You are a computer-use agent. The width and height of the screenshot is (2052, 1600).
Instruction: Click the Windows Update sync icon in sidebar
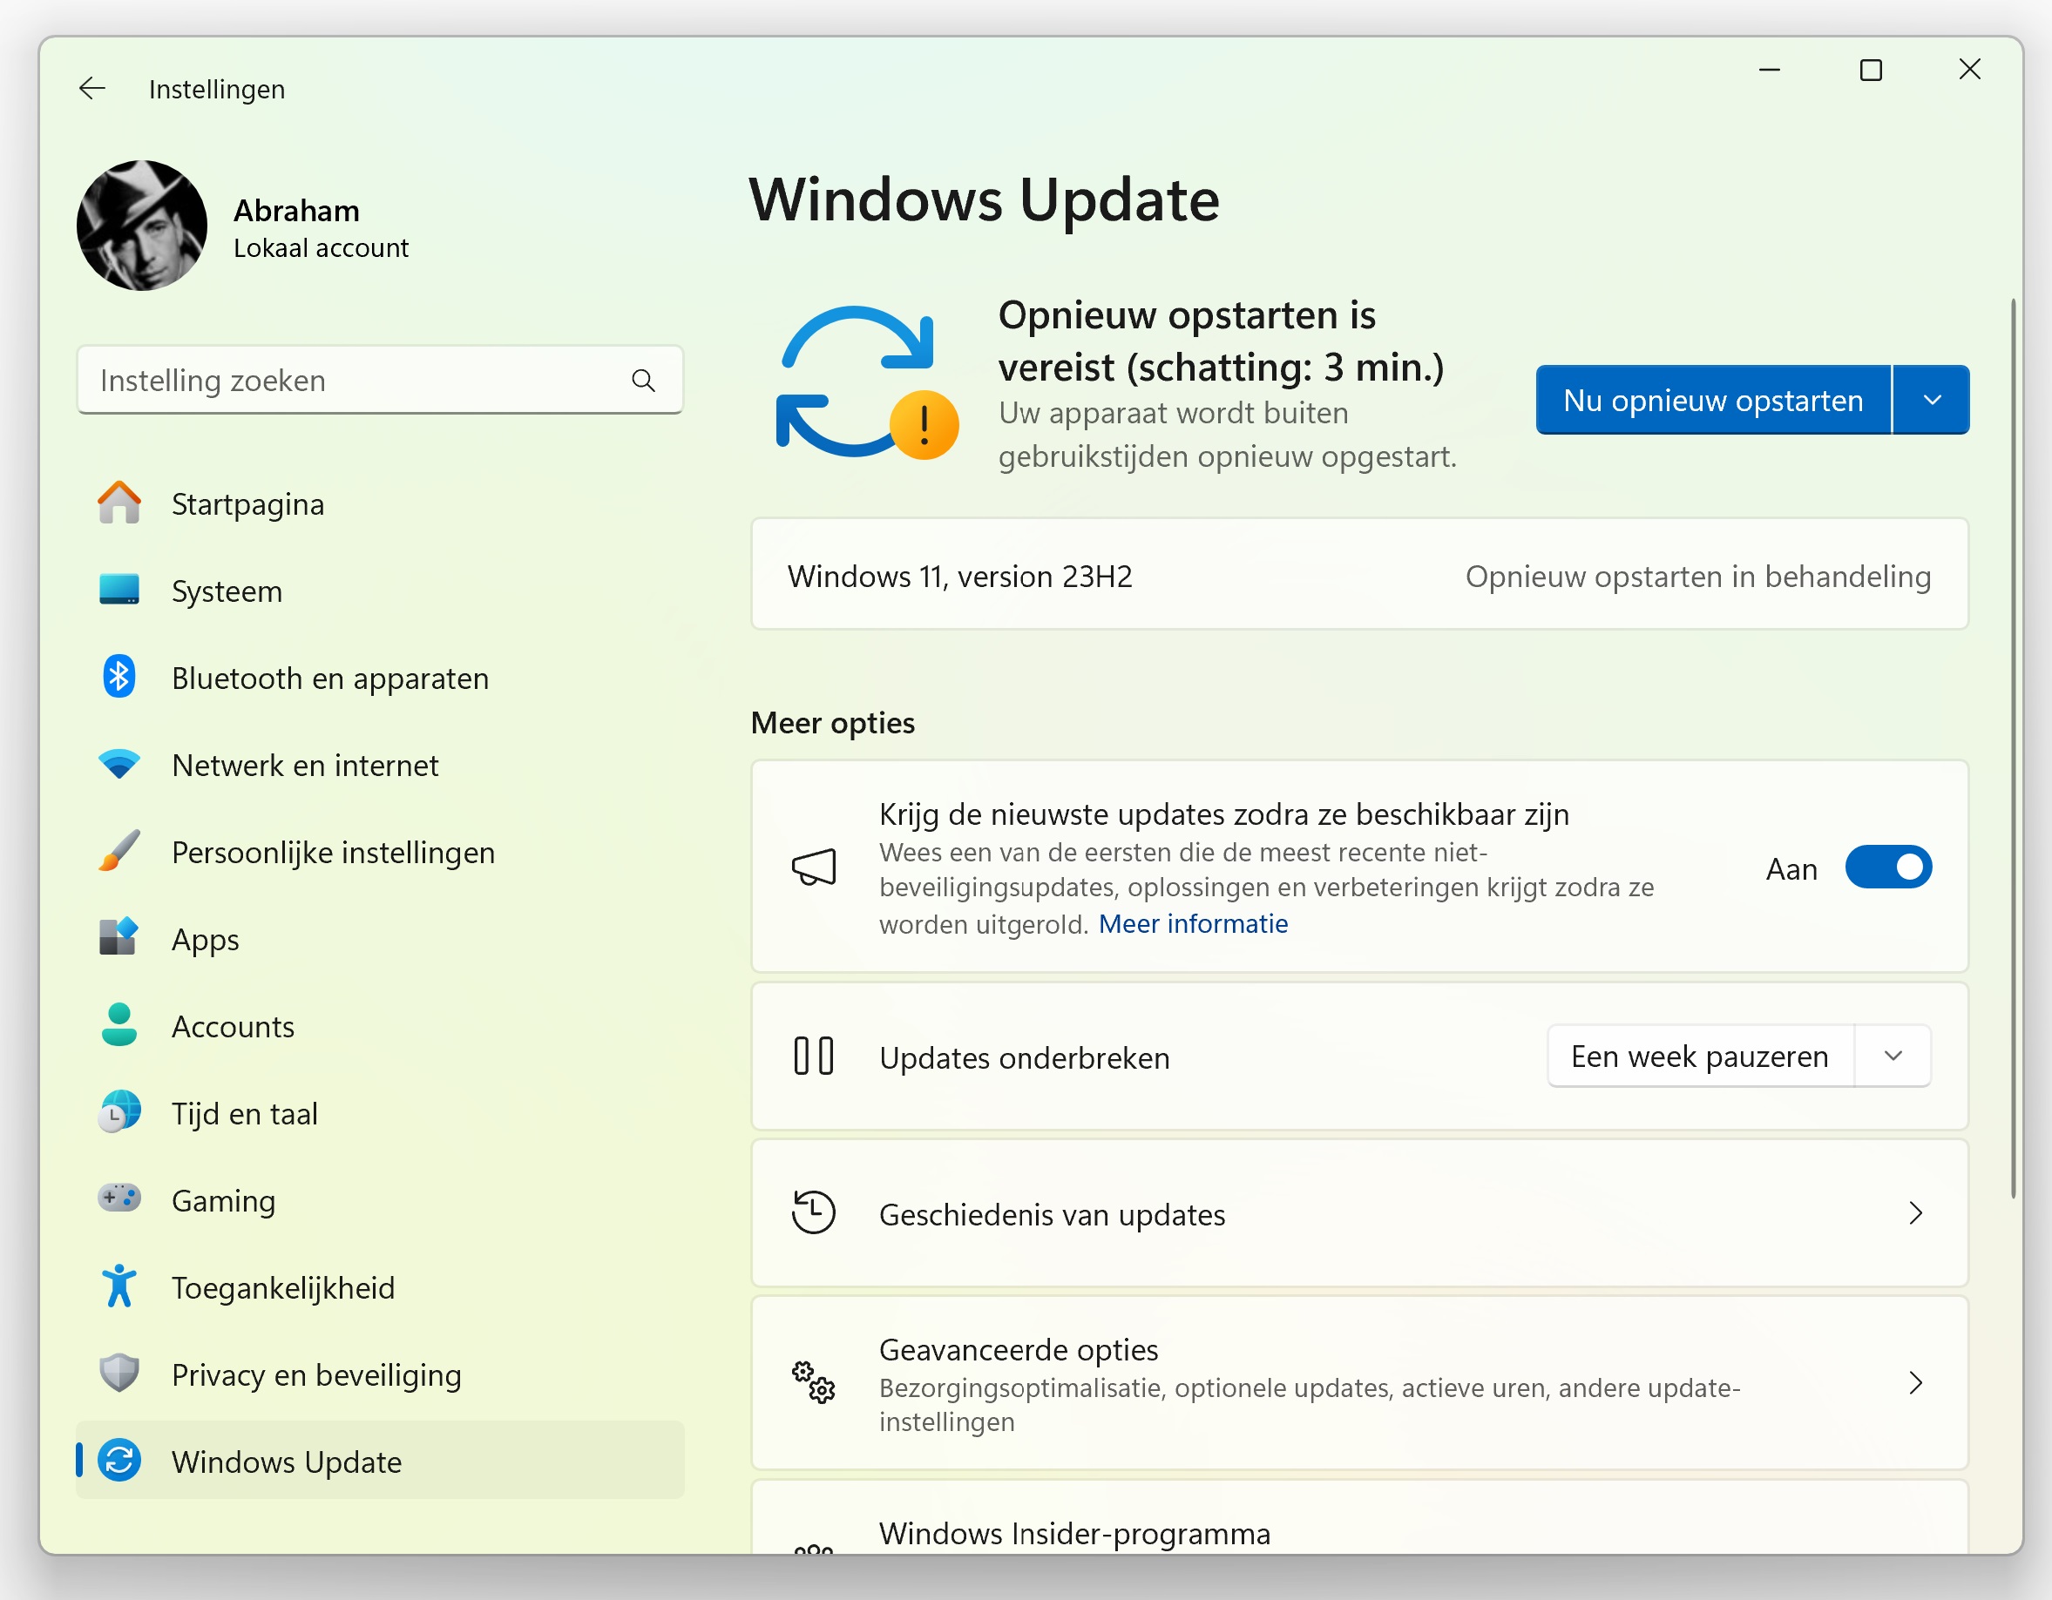119,1461
